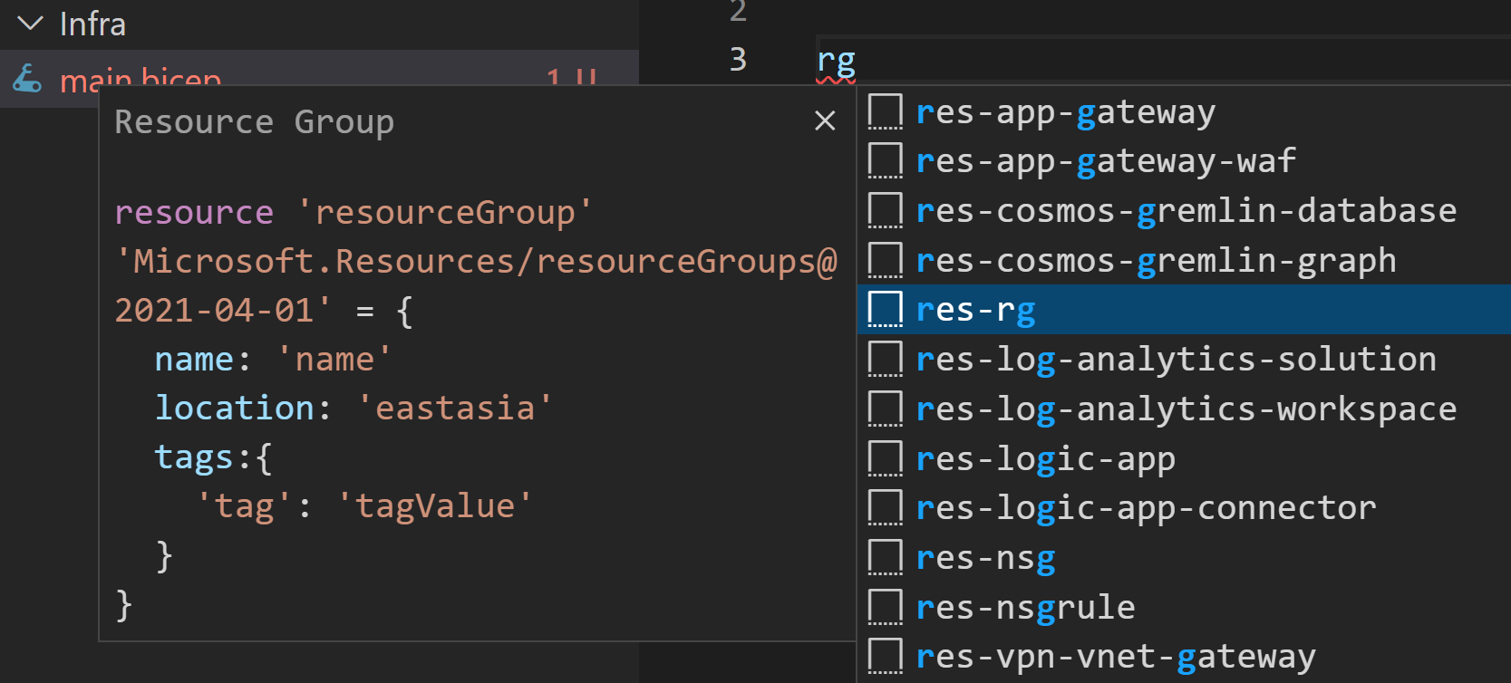The height and width of the screenshot is (683, 1511).
Task: Click the snippet icon beside res-nsg
Action: [x=885, y=558]
